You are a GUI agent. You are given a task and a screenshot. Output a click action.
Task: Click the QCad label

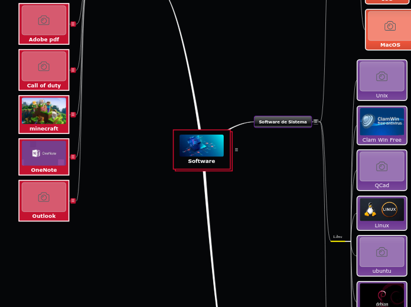click(382, 185)
